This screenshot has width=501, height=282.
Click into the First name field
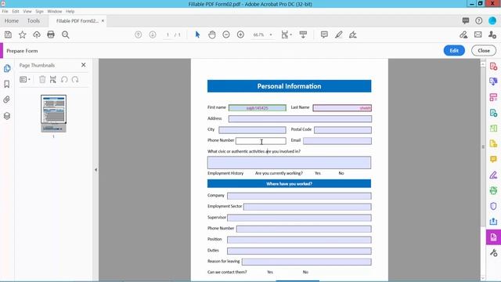pyautogui.click(x=258, y=108)
